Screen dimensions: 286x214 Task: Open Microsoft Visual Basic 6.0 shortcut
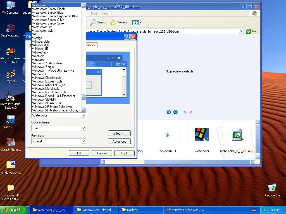tap(11, 101)
